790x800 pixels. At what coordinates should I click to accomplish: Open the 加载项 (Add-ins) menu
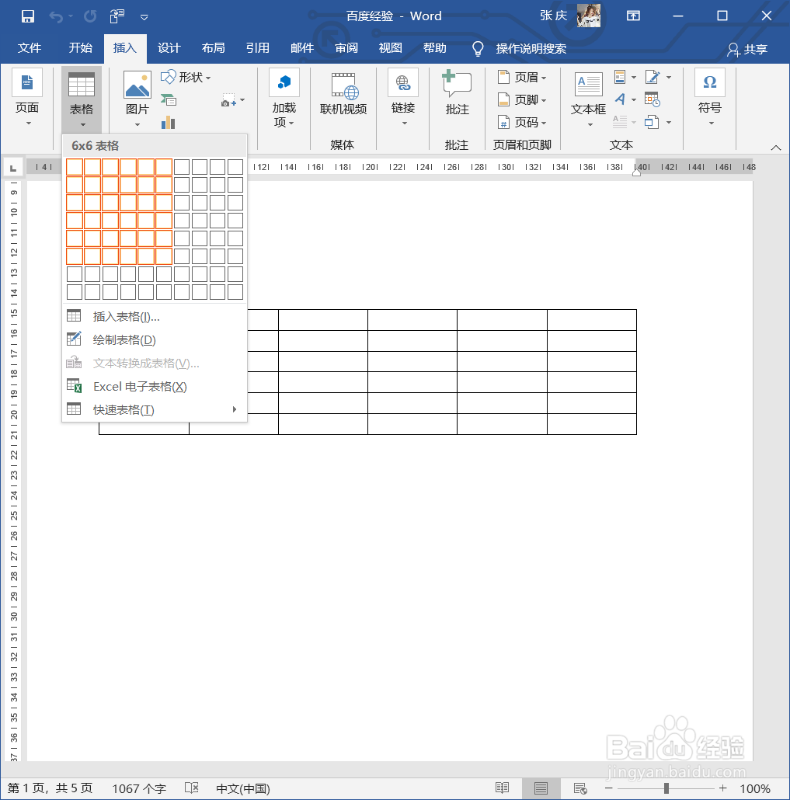(x=284, y=99)
